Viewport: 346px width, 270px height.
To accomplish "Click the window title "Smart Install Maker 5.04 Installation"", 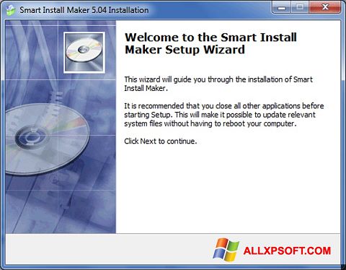I will coord(84,10).
